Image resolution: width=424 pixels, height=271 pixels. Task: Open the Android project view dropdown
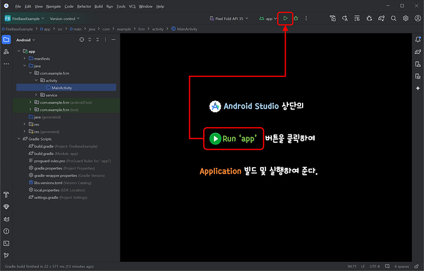pyautogui.click(x=25, y=40)
